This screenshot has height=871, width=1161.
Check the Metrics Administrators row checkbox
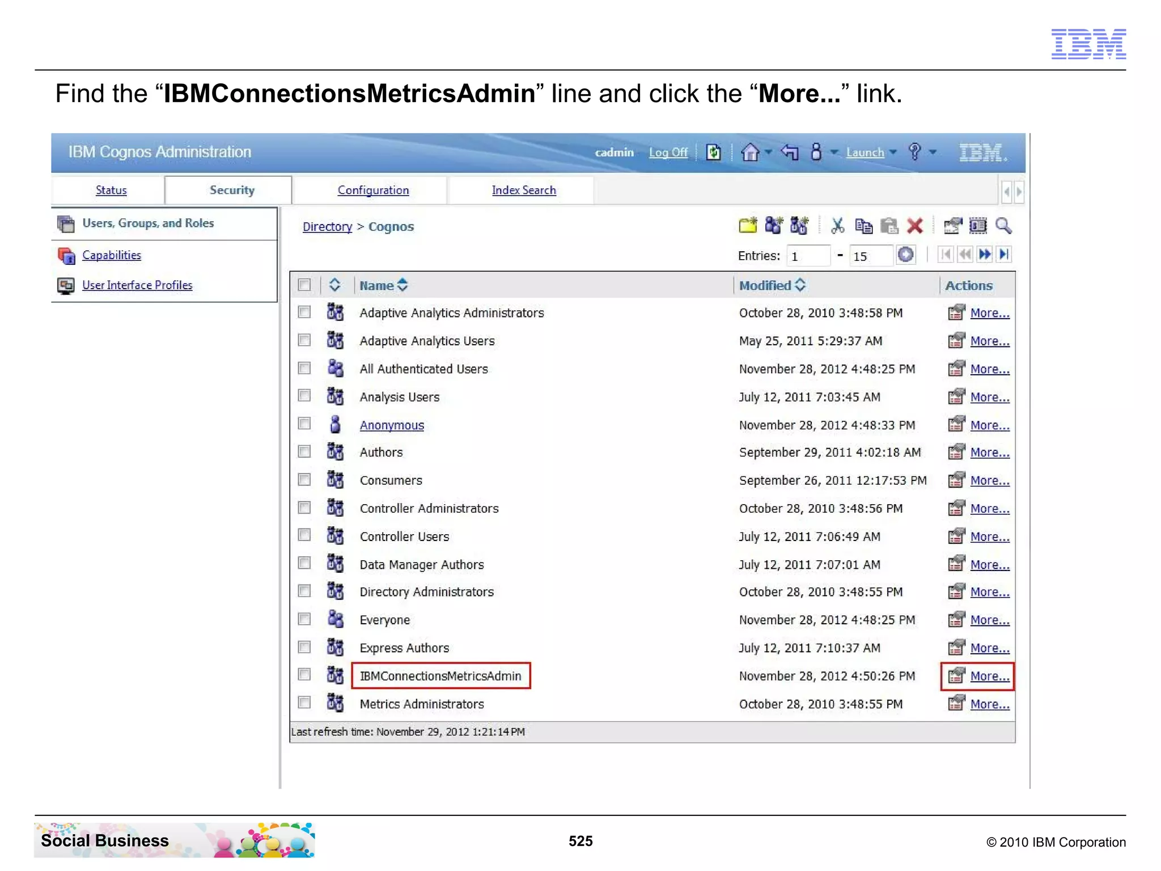[x=304, y=703]
